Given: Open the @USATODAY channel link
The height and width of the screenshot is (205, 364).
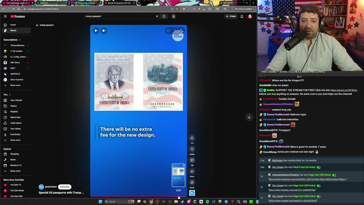Looking at the screenshot, I should pyautogui.click(x=51, y=187).
